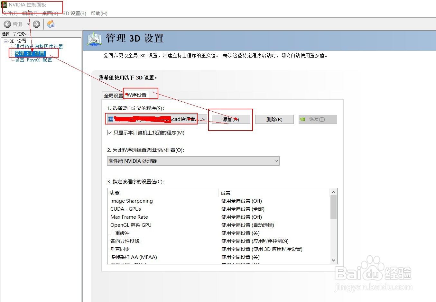Click the 功能 column header

tap(163, 193)
